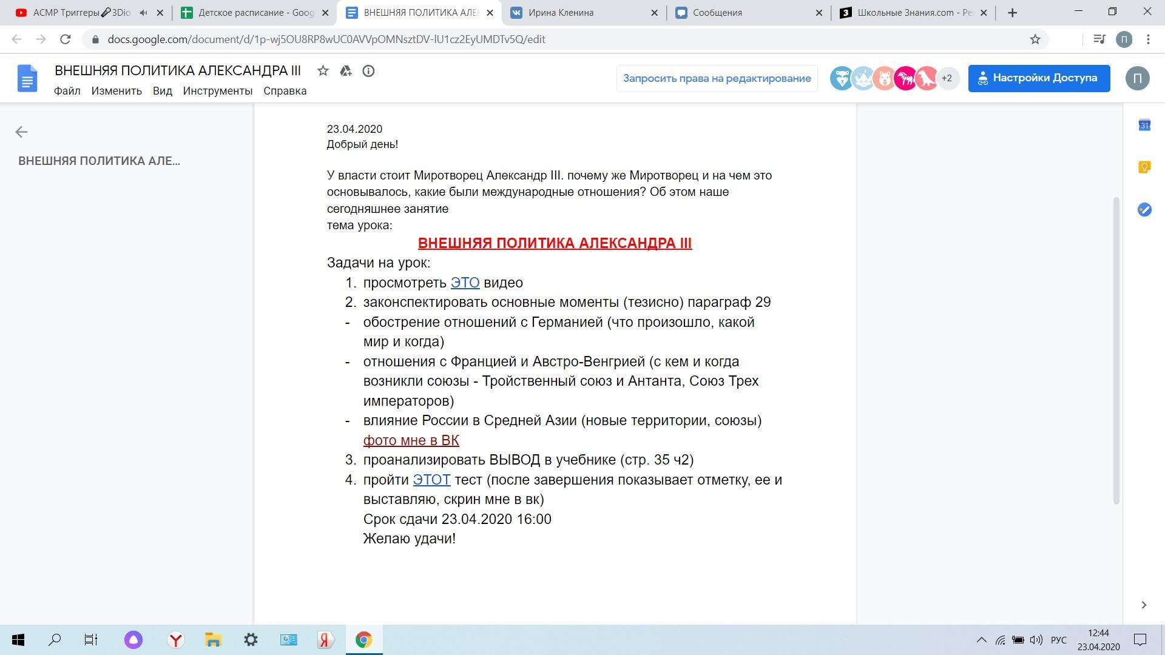Open the Справка menu
1165x655 pixels.
tap(285, 91)
